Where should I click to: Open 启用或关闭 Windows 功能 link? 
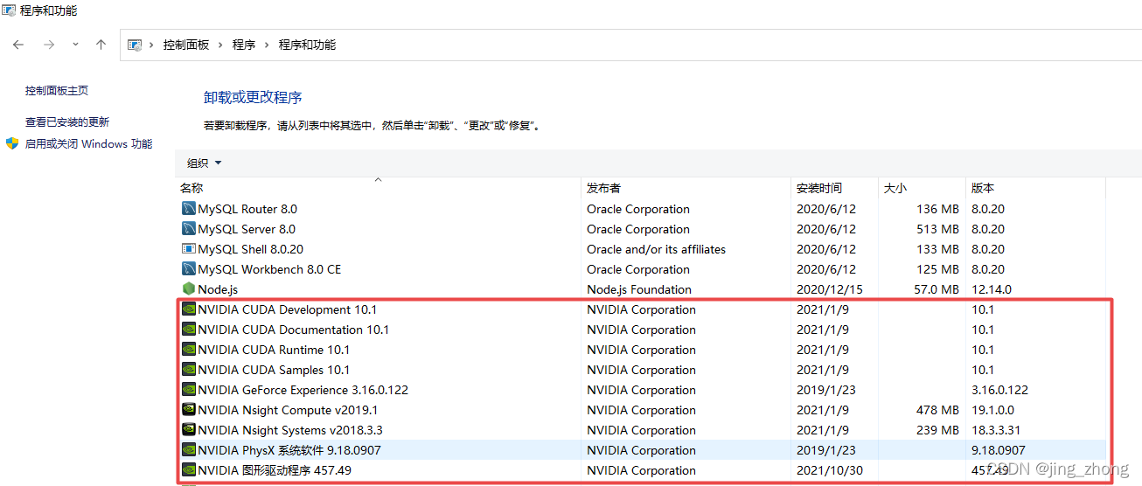(88, 144)
